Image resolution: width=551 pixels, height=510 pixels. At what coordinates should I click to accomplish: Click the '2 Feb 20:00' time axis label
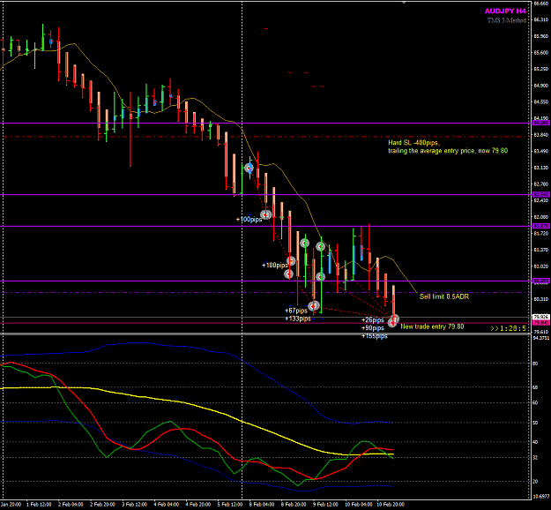click(102, 505)
